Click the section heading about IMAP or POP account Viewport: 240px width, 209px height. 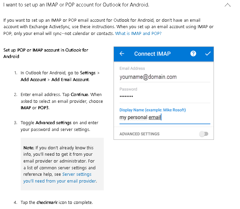click(x=76, y=5)
